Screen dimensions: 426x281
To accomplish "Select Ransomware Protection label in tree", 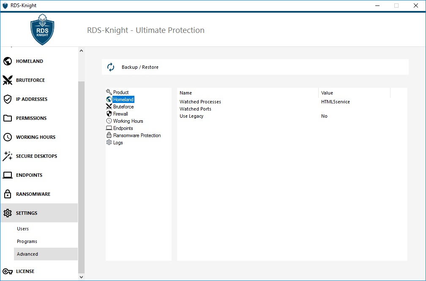I will tap(137, 135).
